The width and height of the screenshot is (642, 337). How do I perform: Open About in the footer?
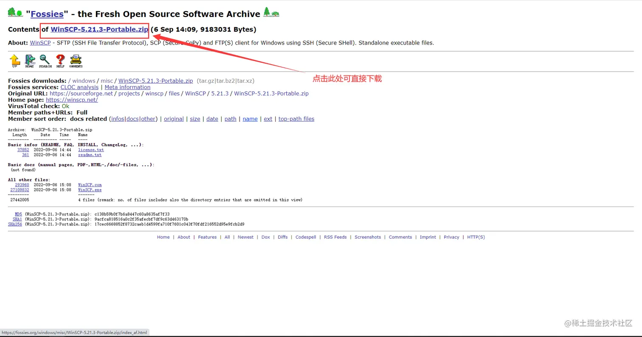pos(184,237)
